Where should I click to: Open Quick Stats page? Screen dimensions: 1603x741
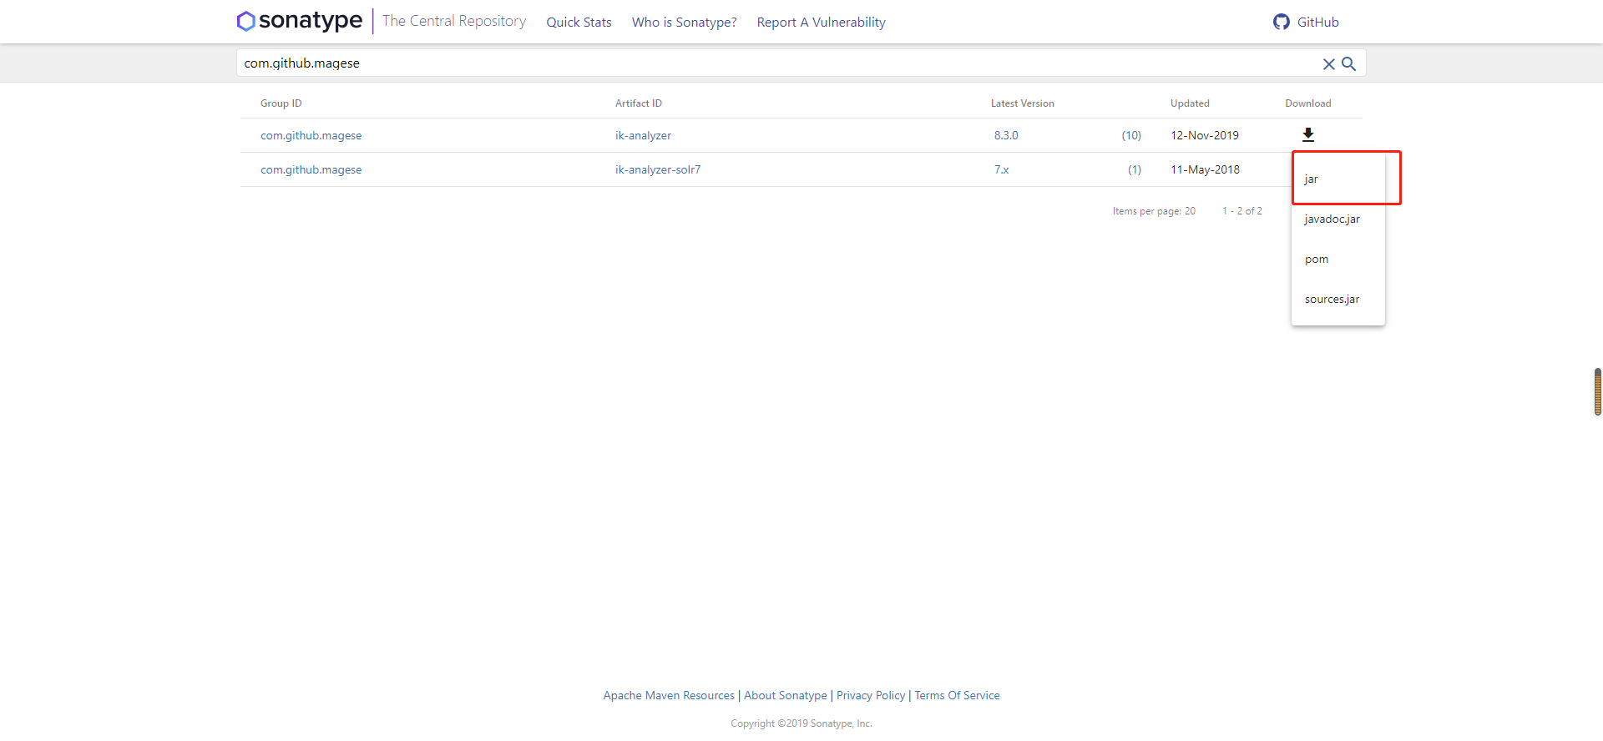(579, 23)
